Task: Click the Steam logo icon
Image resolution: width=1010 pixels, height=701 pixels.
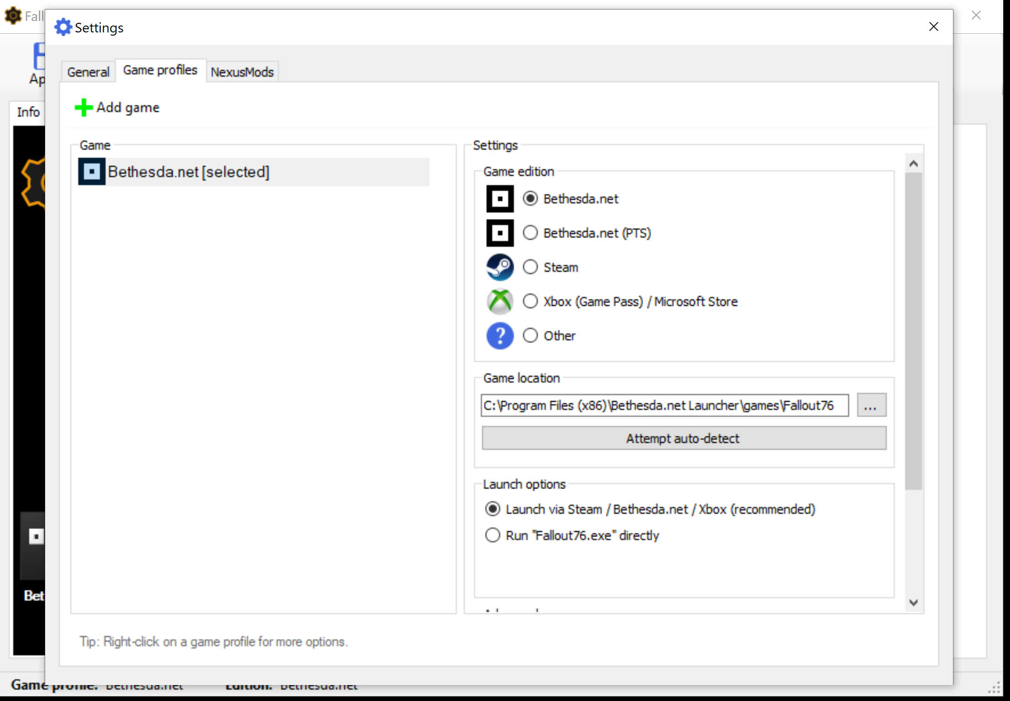Action: click(500, 267)
